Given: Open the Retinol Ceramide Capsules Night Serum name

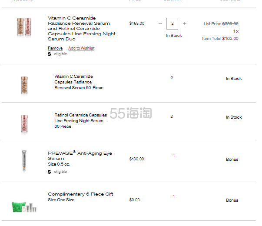Looking at the screenshot, I should point(80,121).
